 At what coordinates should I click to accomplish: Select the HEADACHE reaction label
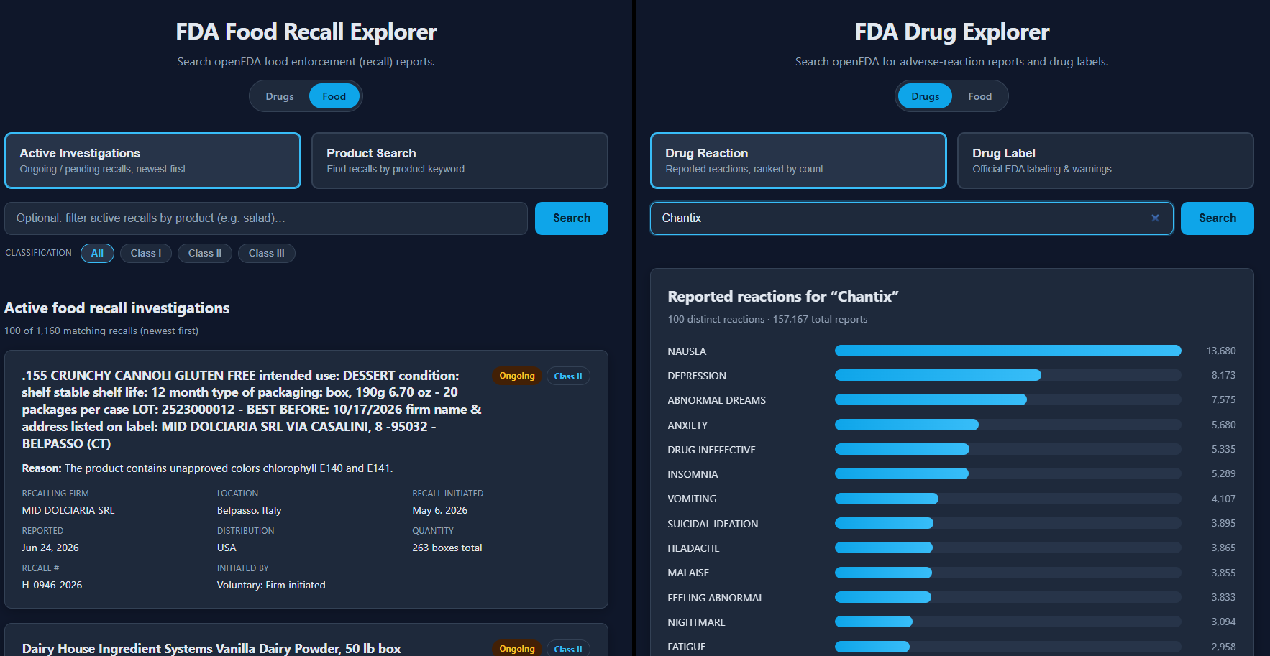pos(693,548)
